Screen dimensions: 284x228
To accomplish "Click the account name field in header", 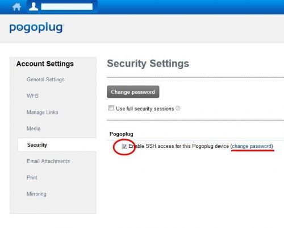I will click(x=67, y=7).
